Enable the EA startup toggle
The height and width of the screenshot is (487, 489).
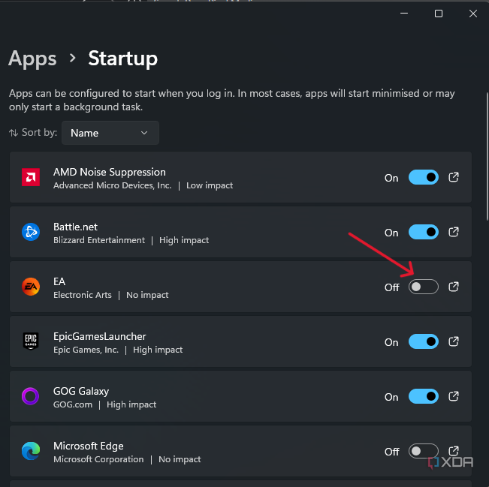423,287
